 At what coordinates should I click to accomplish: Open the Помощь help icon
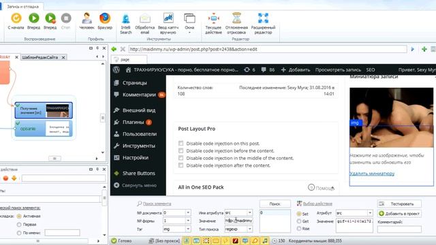pos(311,188)
